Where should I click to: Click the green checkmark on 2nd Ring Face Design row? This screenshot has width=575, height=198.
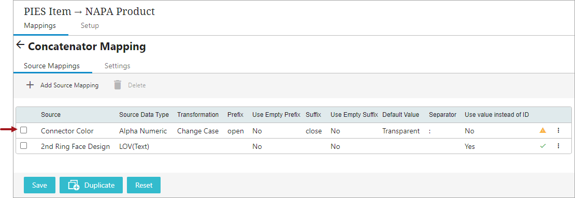pyautogui.click(x=543, y=146)
